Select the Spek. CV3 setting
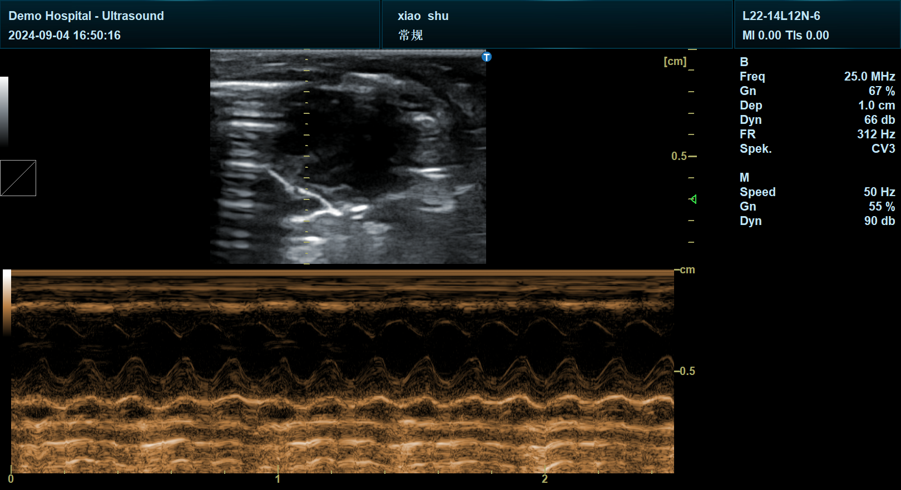This screenshot has width=901, height=490. [x=883, y=149]
